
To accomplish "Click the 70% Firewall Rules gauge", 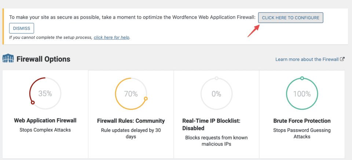I will click(131, 94).
